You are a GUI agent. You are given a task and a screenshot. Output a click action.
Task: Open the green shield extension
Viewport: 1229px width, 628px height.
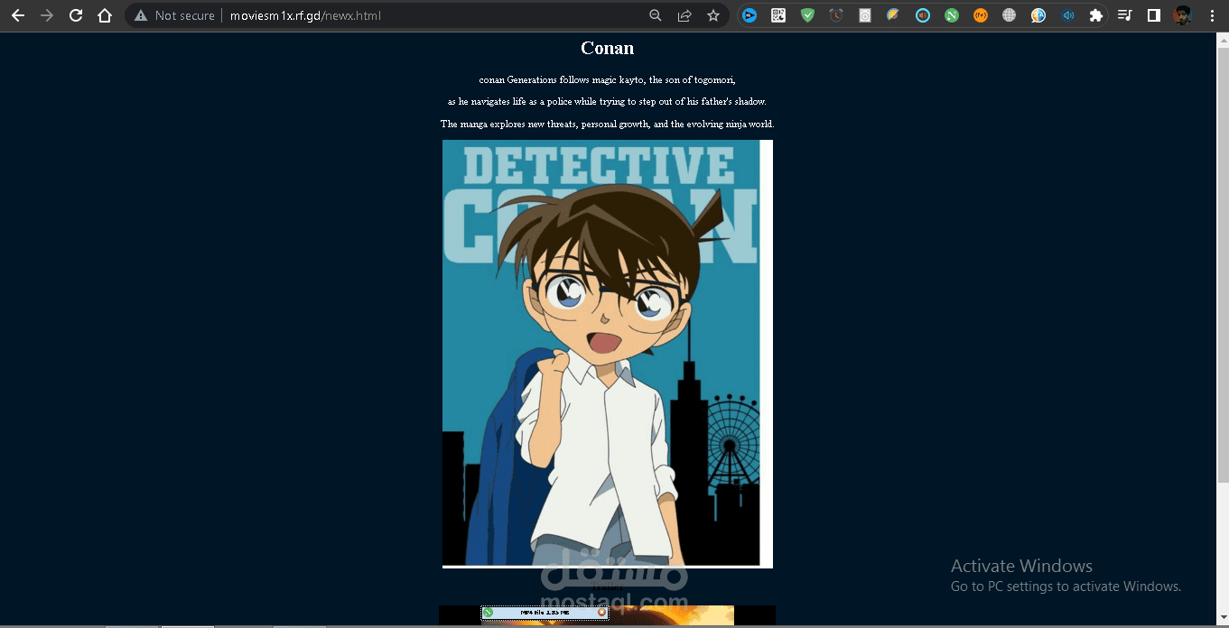point(807,15)
